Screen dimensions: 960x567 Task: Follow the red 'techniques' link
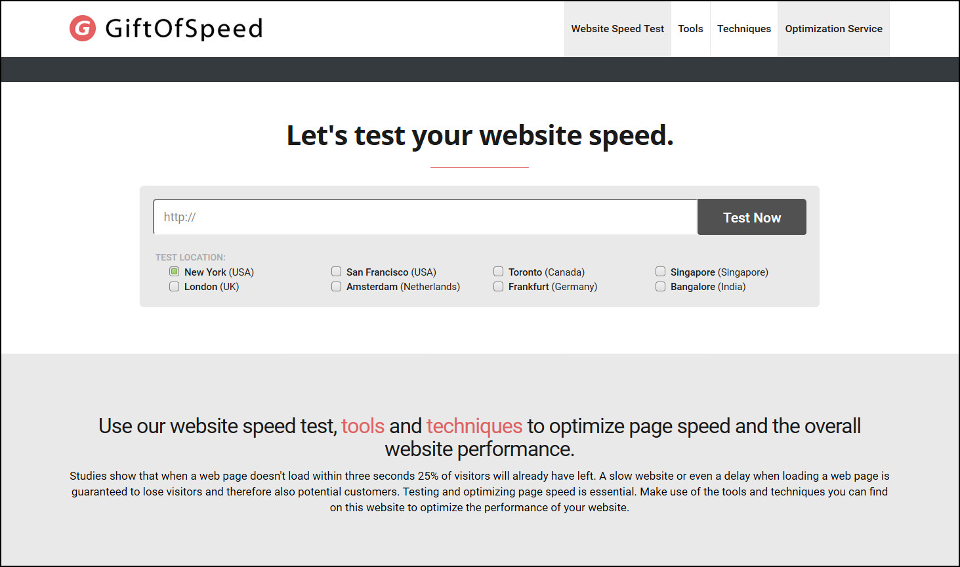[474, 426]
